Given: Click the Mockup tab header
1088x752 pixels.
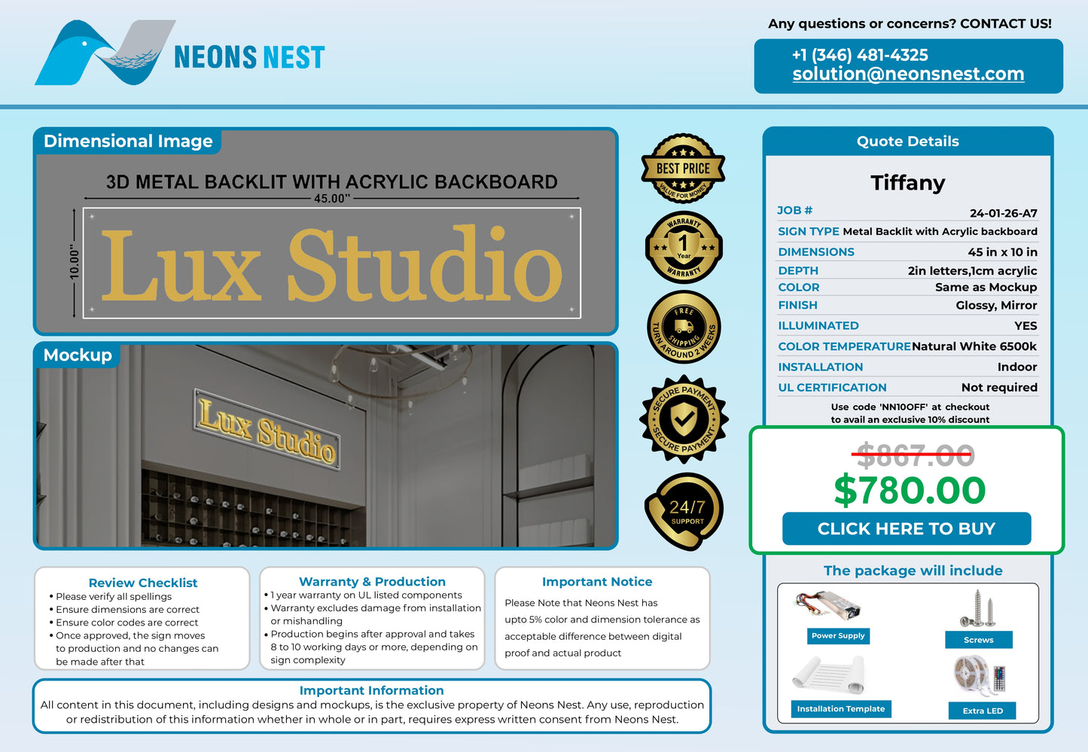Looking at the screenshot, I should [x=78, y=355].
